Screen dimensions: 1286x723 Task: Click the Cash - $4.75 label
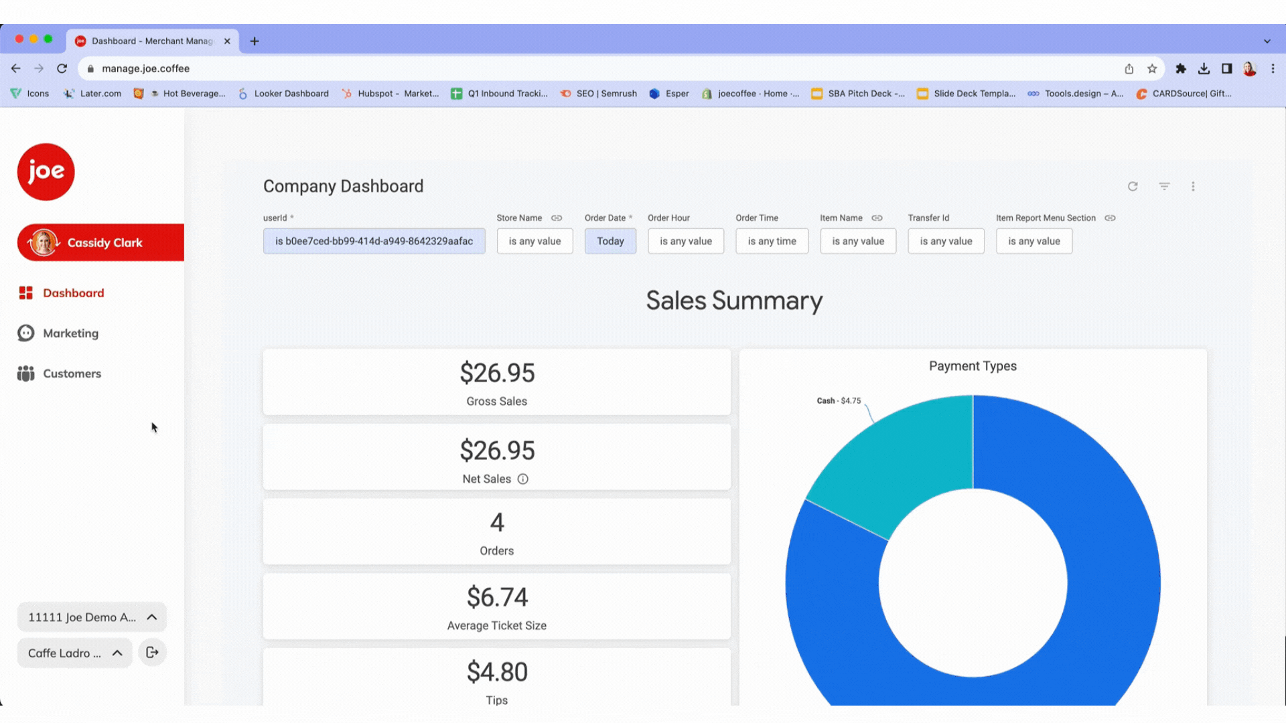tap(839, 401)
